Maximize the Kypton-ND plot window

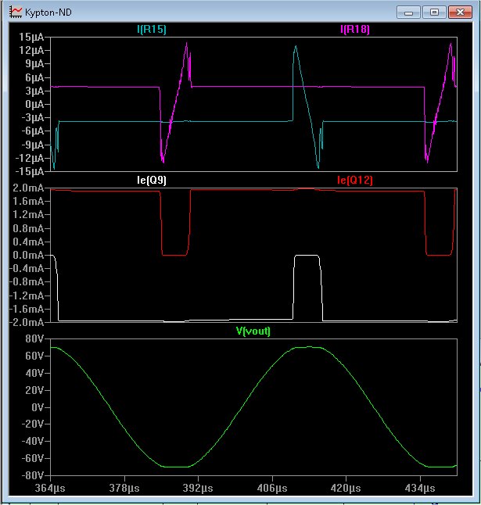[x=434, y=13]
